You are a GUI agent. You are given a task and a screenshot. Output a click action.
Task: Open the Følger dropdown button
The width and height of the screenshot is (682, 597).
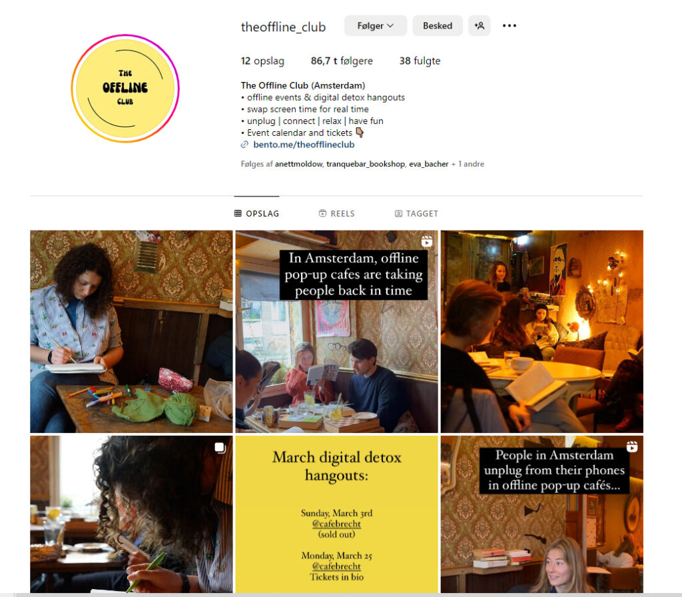pyautogui.click(x=376, y=26)
